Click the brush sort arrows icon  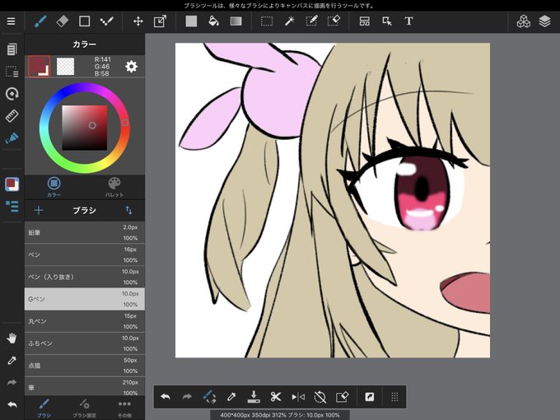[x=129, y=210]
